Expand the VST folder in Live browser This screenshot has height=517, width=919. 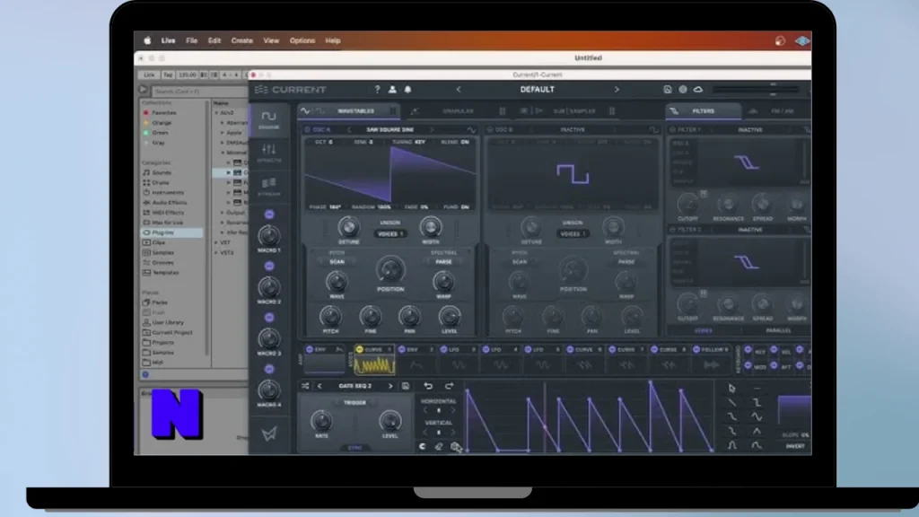point(217,242)
